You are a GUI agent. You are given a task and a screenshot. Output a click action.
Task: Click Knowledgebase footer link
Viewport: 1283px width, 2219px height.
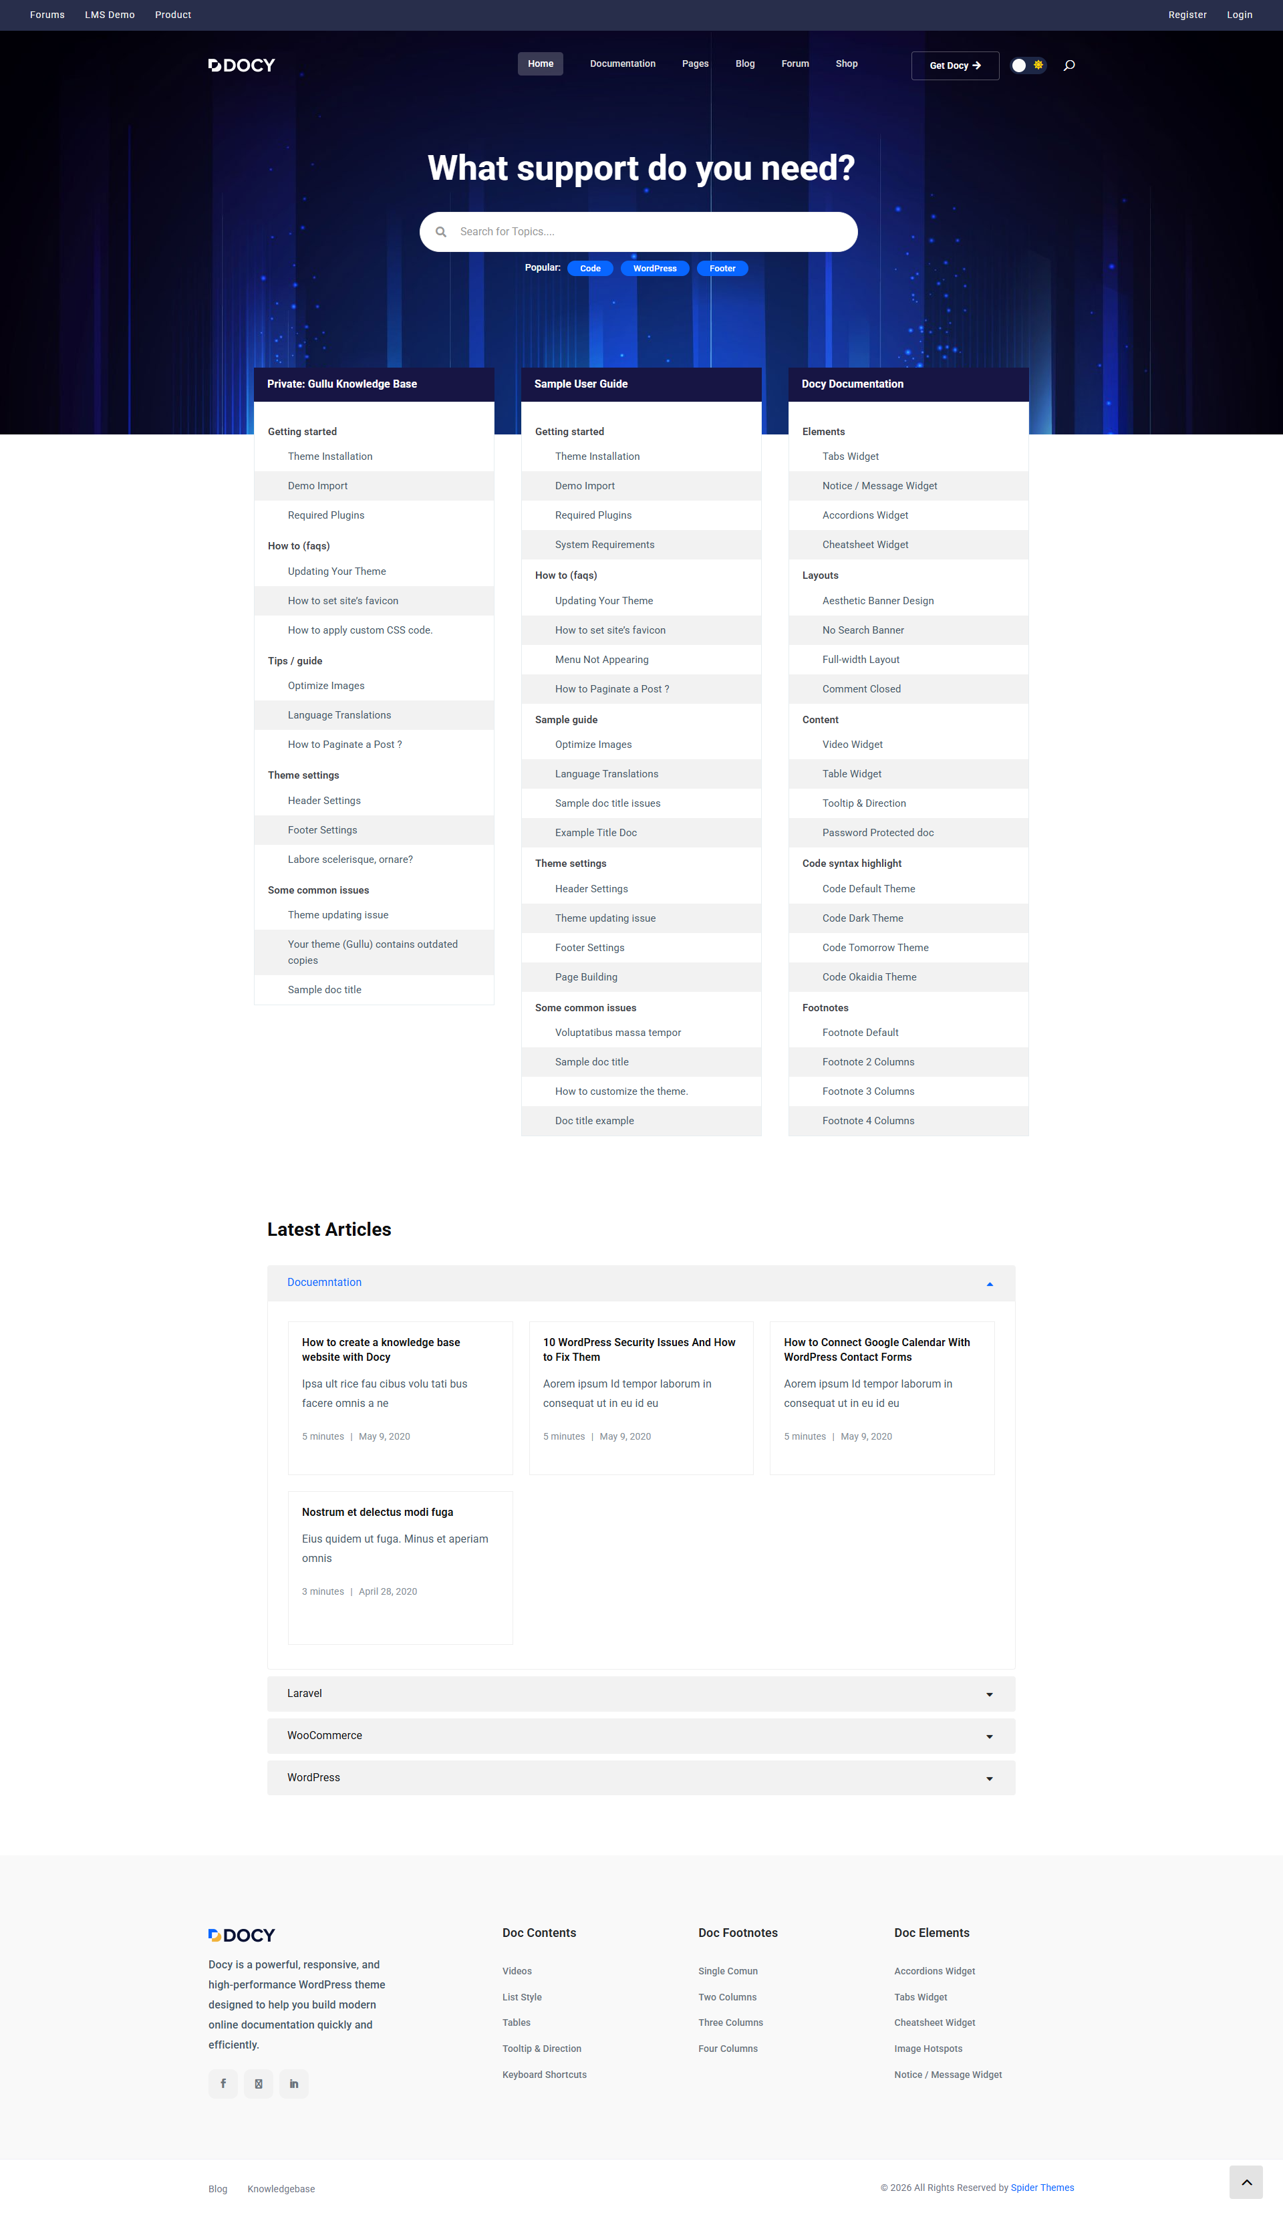[281, 2189]
